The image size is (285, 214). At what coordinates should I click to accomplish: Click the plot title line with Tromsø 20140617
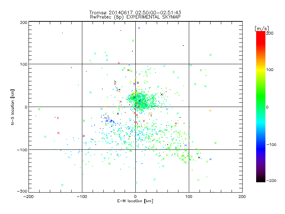(135, 12)
